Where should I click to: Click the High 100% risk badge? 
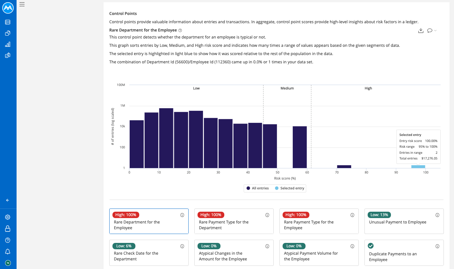[x=126, y=215]
